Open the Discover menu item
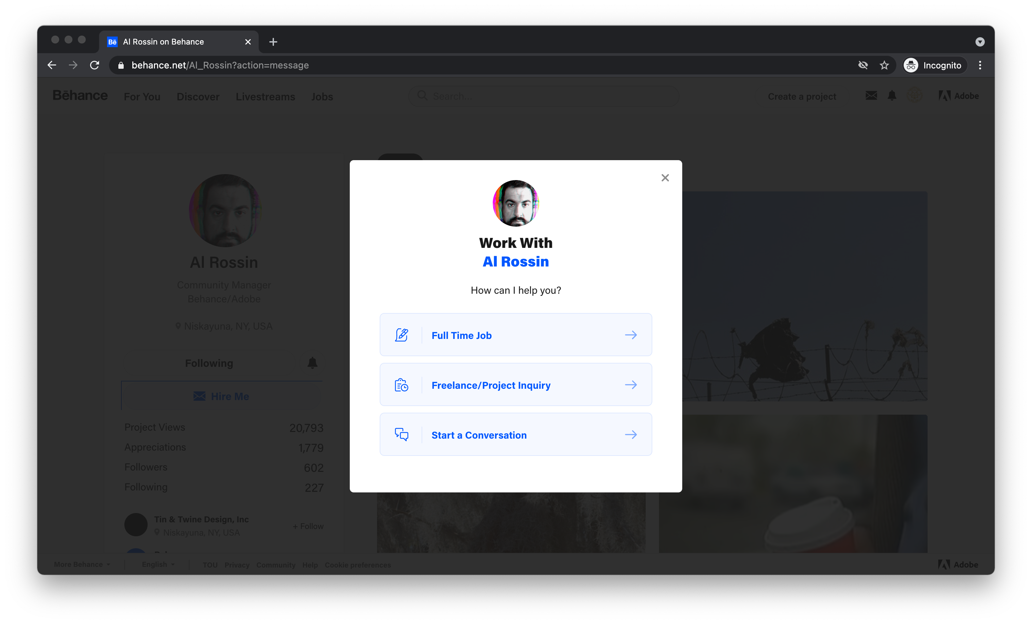 click(198, 97)
